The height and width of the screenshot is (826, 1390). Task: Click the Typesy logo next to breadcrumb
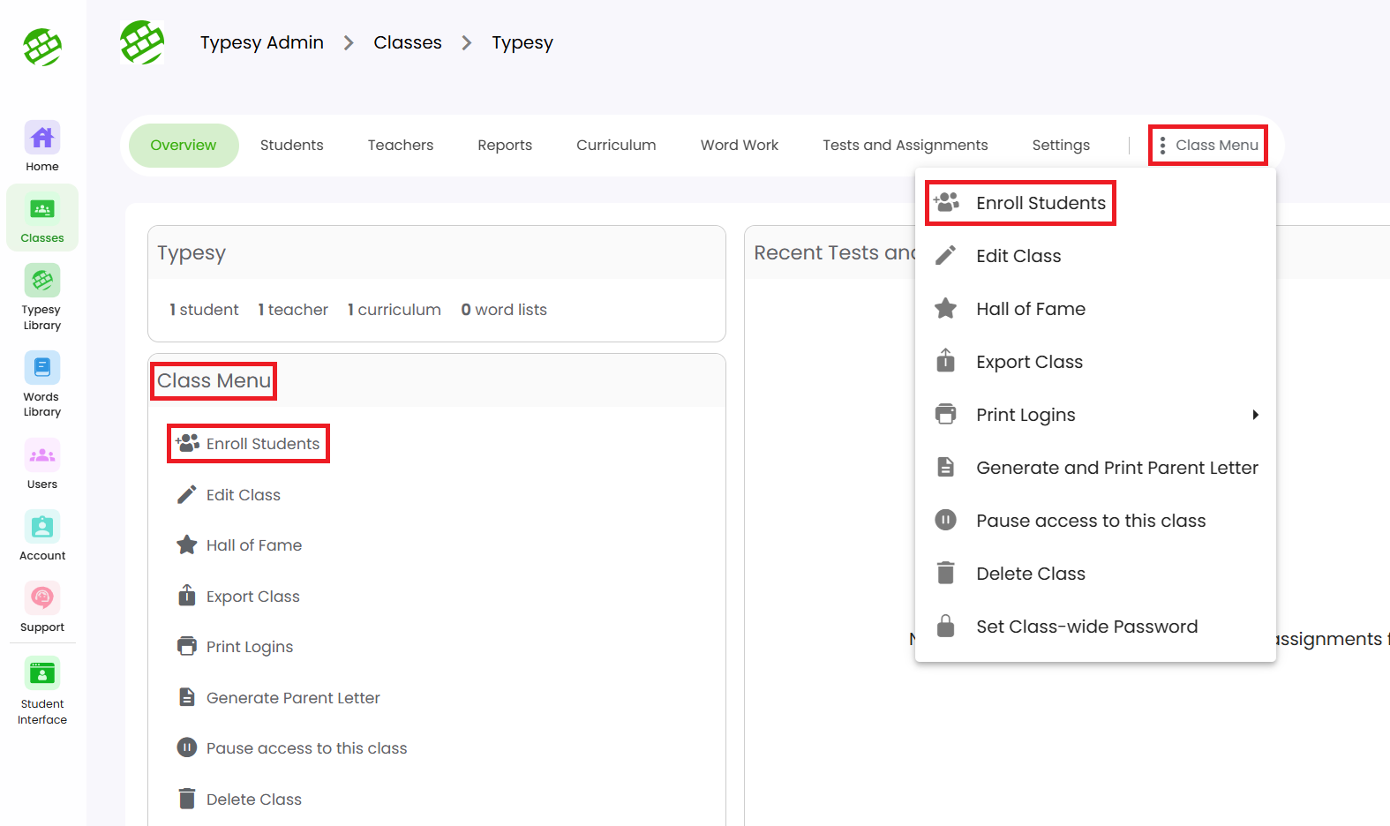pyautogui.click(x=142, y=42)
